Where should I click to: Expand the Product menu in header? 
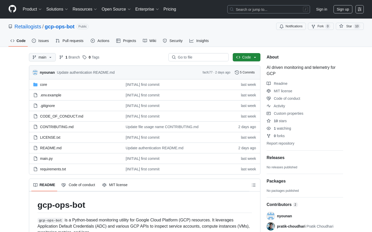click(x=32, y=9)
